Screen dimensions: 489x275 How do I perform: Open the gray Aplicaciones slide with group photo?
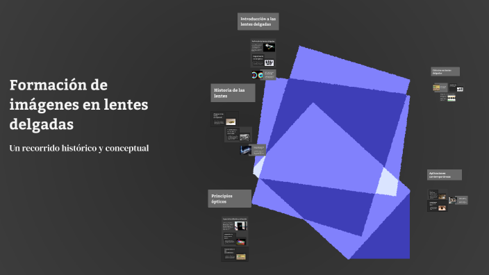click(x=458, y=200)
